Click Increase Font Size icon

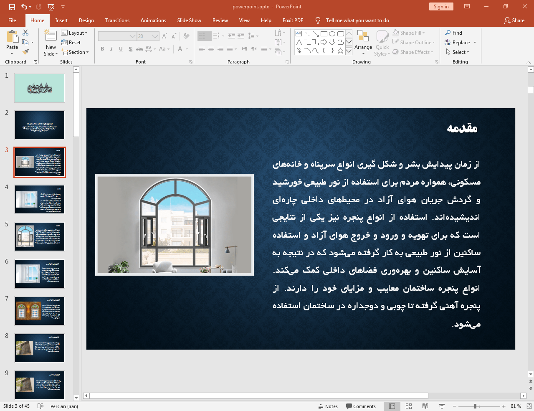tap(165, 36)
